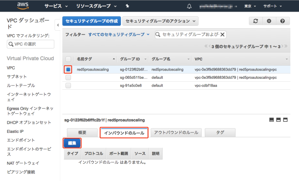This screenshot has height=181, width=299.
Task: Refresh the security group list
Action: (x=256, y=21)
